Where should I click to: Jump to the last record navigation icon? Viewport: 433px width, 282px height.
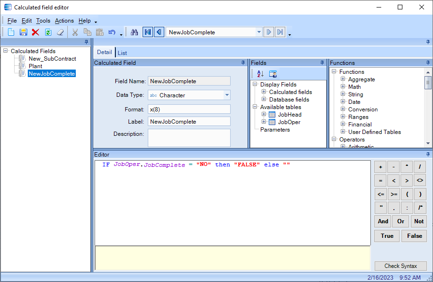pos(280,32)
